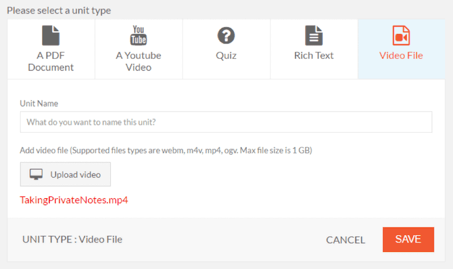The width and height of the screenshot is (453, 269).
Task: Select the 'Video File' label
Action: point(401,55)
